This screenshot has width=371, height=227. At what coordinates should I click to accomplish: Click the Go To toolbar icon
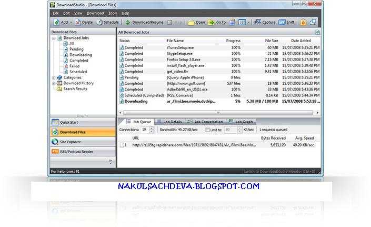(x=211, y=22)
